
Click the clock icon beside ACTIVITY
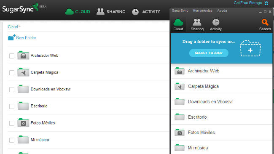point(135,12)
